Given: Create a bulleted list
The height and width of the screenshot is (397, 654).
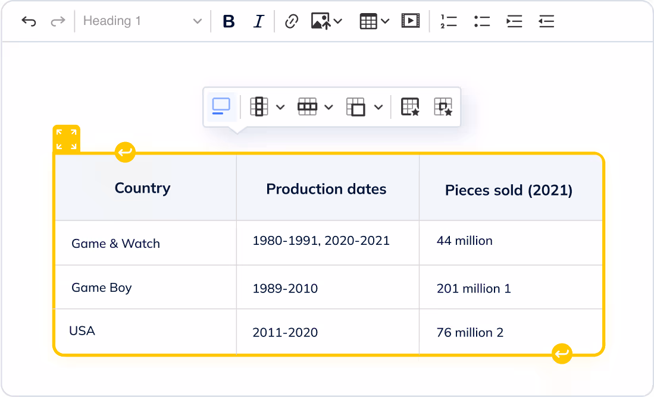Looking at the screenshot, I should tap(481, 21).
